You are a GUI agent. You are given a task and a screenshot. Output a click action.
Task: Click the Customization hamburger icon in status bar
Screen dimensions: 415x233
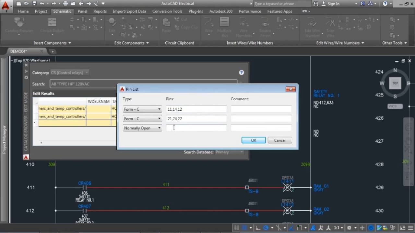(410, 228)
